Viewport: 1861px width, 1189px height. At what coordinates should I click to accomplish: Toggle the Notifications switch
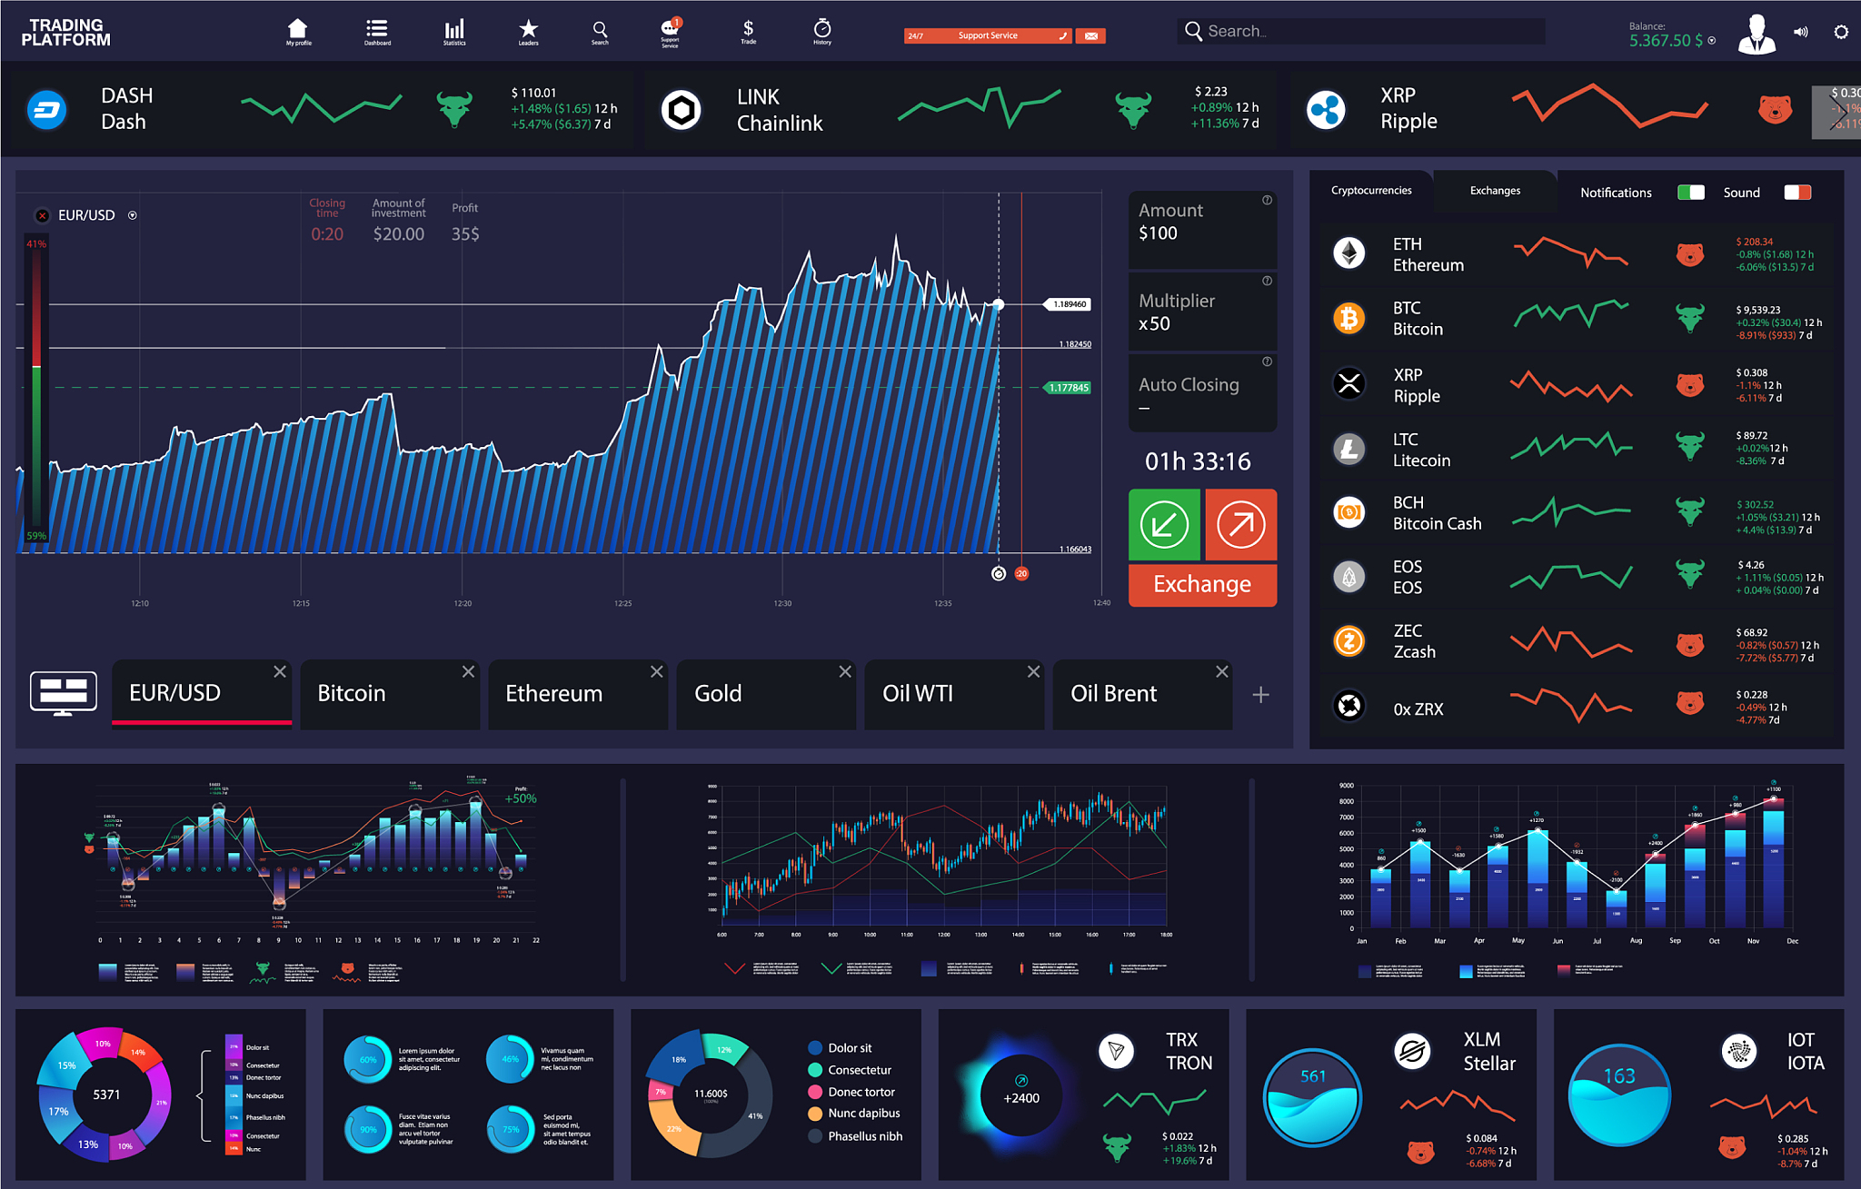(1690, 193)
